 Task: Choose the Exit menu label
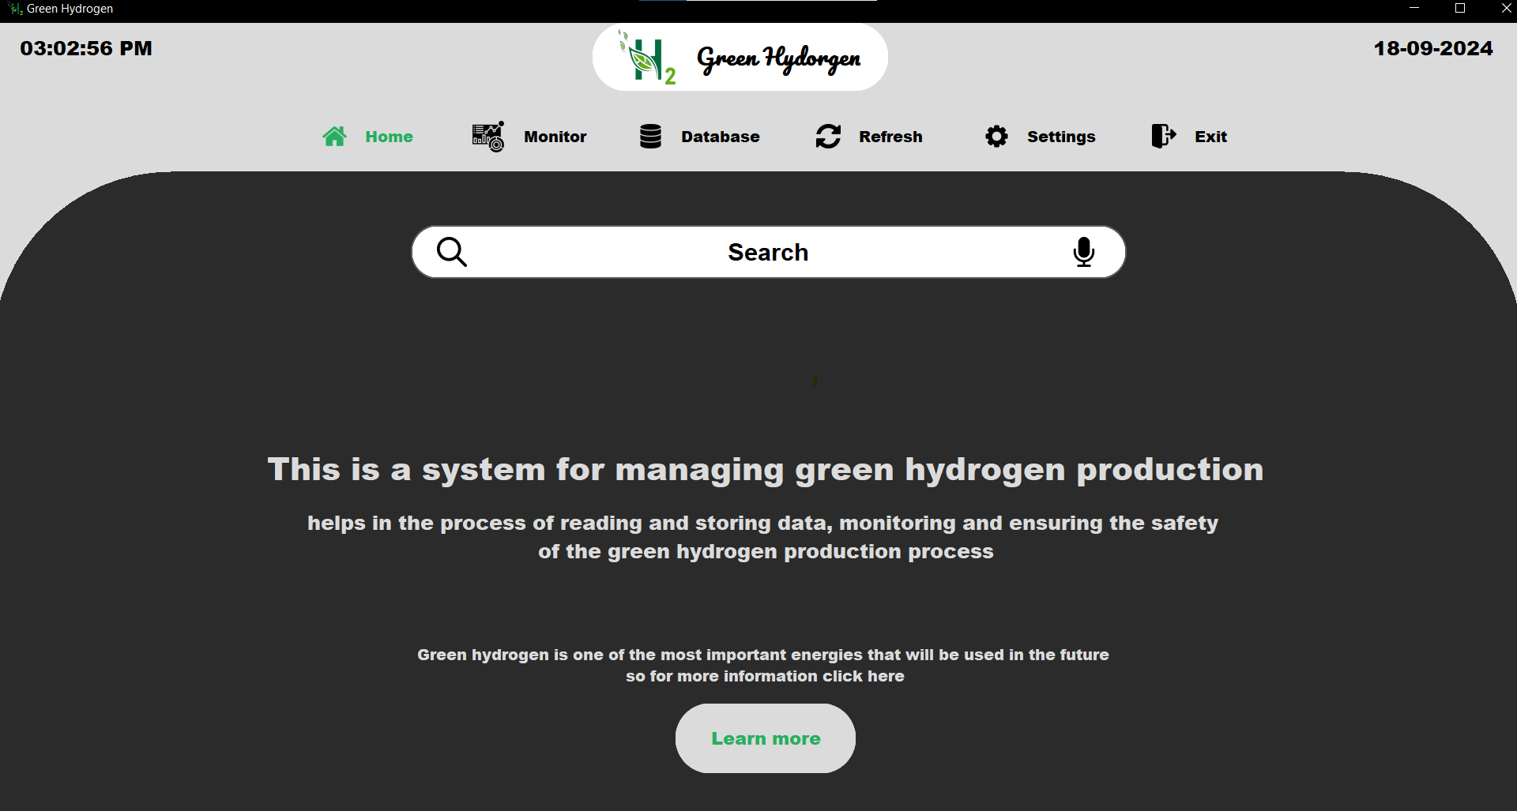pos(1210,137)
